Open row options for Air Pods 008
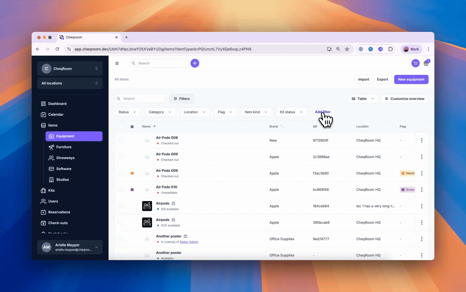This screenshot has height=292, width=466. pos(421,140)
